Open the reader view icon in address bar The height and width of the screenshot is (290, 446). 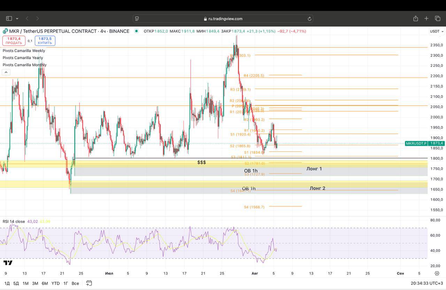[x=137, y=18]
